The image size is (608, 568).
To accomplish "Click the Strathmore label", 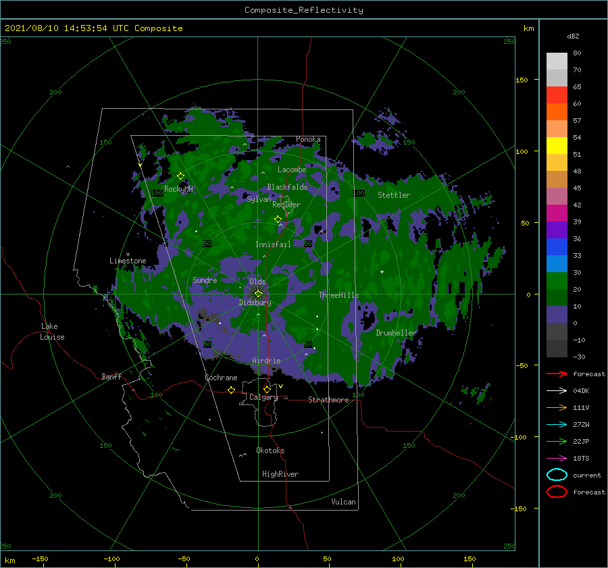I will (x=328, y=400).
